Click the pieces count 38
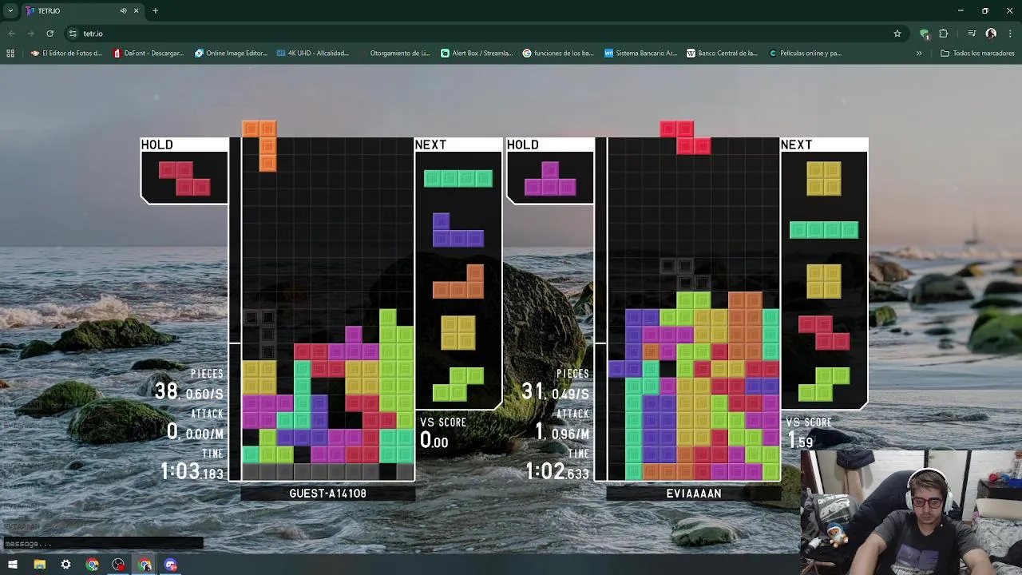Screen dimensions: 1022x575 [x=166, y=391]
